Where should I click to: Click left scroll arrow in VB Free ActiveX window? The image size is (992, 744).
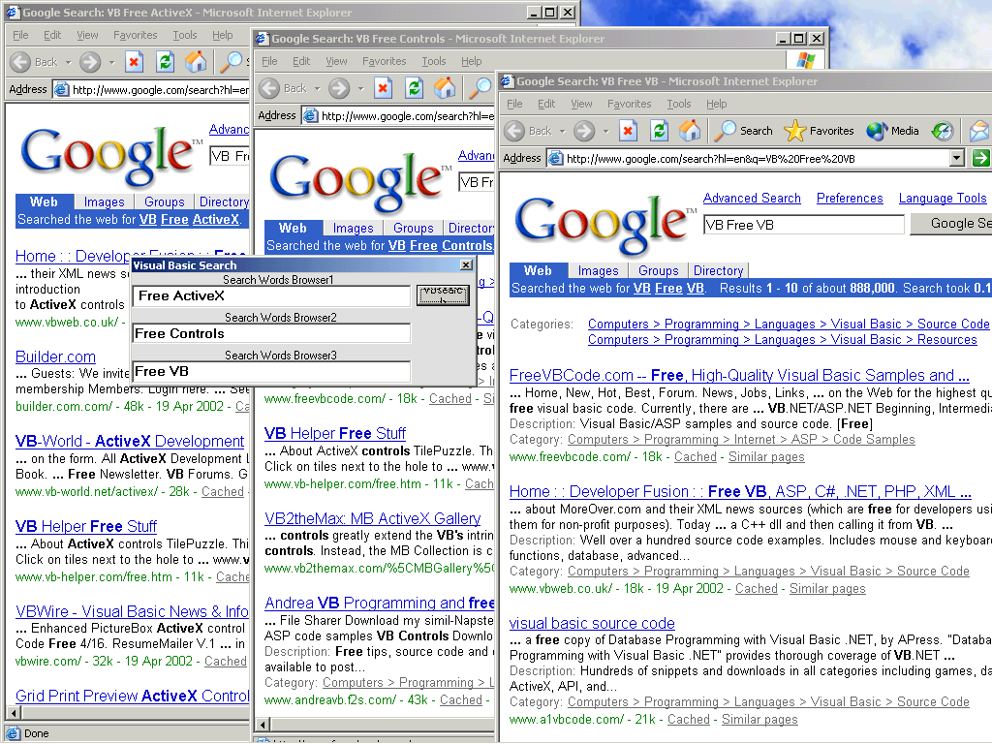point(14,712)
